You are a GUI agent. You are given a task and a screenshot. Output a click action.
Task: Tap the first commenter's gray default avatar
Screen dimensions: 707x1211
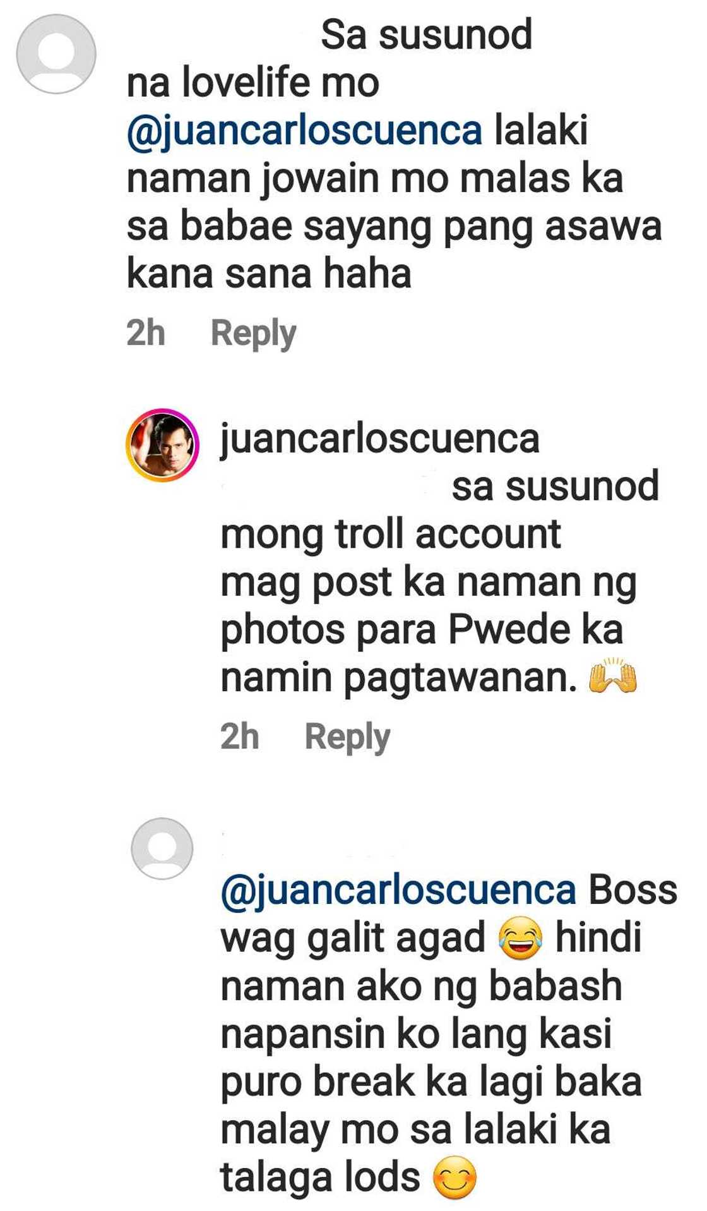(x=56, y=54)
